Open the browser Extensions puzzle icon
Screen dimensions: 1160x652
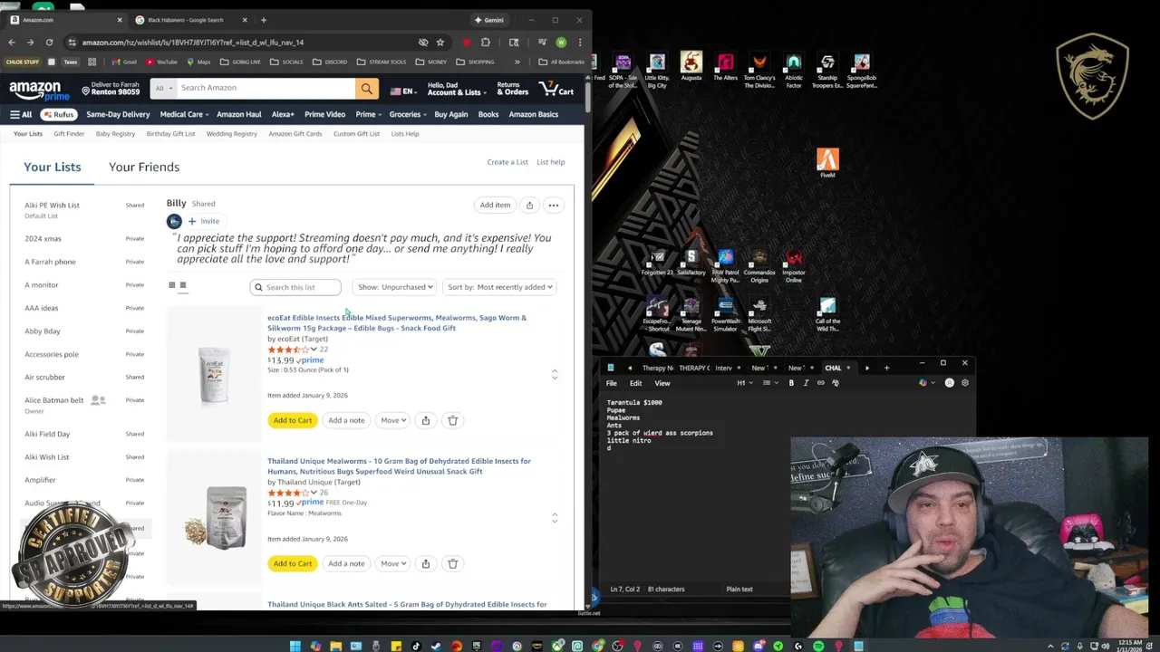tap(486, 43)
